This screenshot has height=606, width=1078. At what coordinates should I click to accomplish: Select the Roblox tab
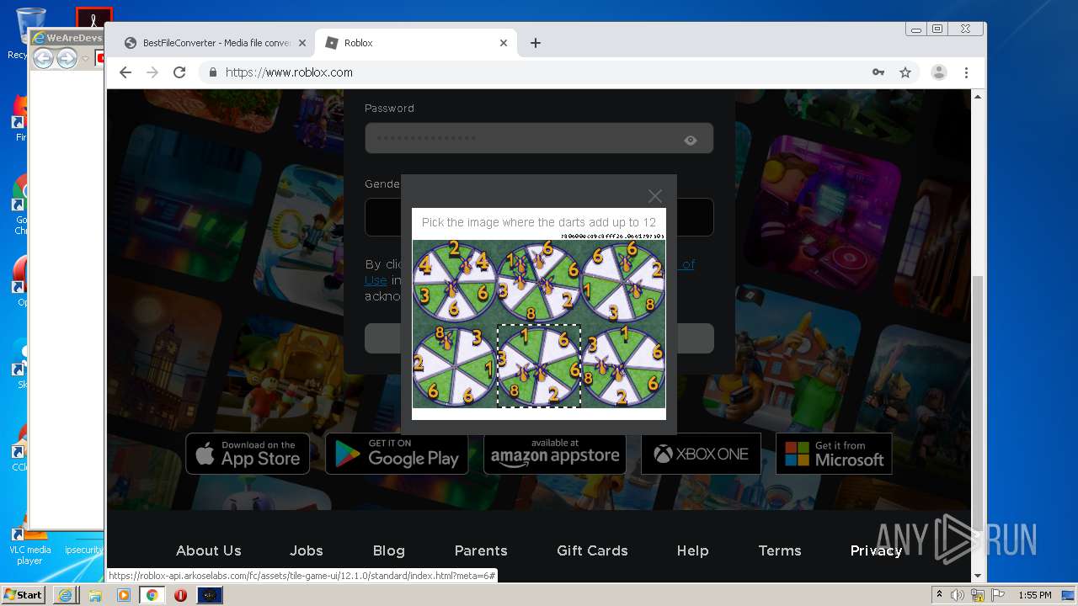417,43
